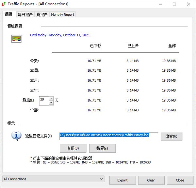
Task: Click the 改变 change log file button
Action: pyautogui.click(x=171, y=136)
